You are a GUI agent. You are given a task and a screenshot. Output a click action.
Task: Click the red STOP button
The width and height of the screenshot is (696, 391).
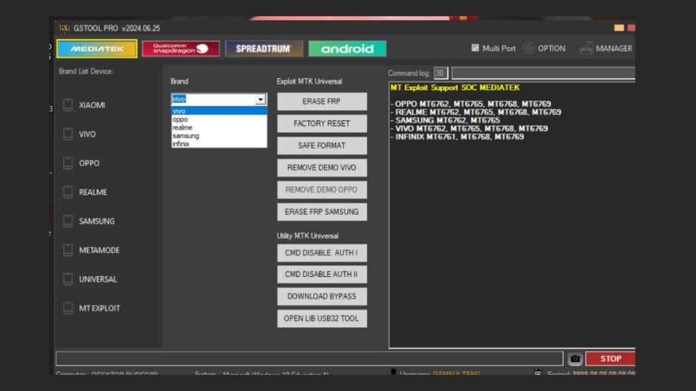coord(610,358)
